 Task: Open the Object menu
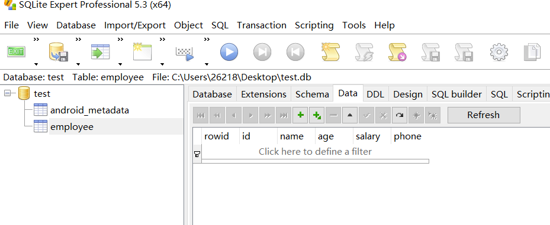point(188,25)
